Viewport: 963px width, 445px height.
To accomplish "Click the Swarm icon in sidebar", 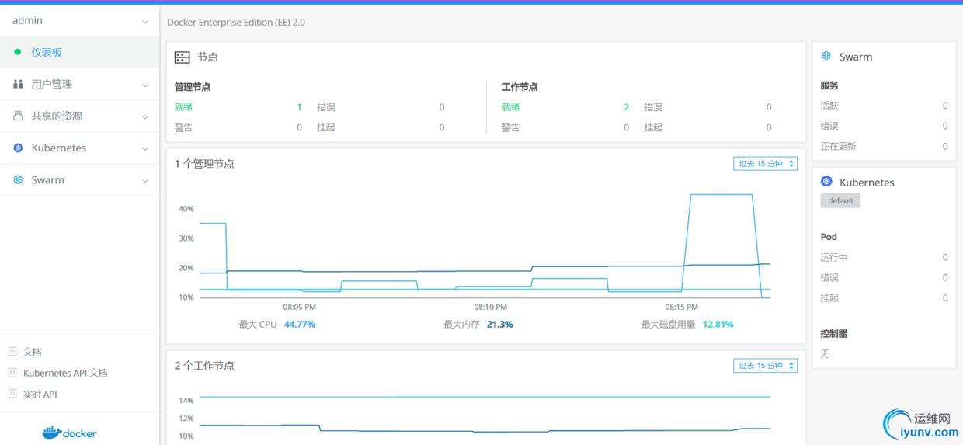I will 18,179.
